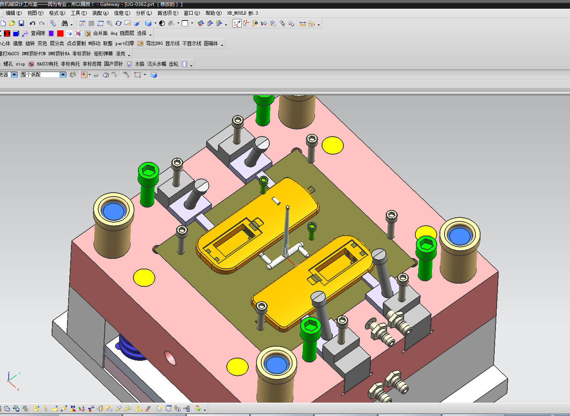Click the 导出DWG button

(154, 43)
